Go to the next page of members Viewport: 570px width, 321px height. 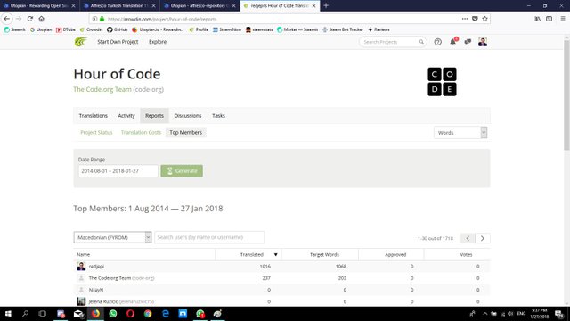coord(483,238)
